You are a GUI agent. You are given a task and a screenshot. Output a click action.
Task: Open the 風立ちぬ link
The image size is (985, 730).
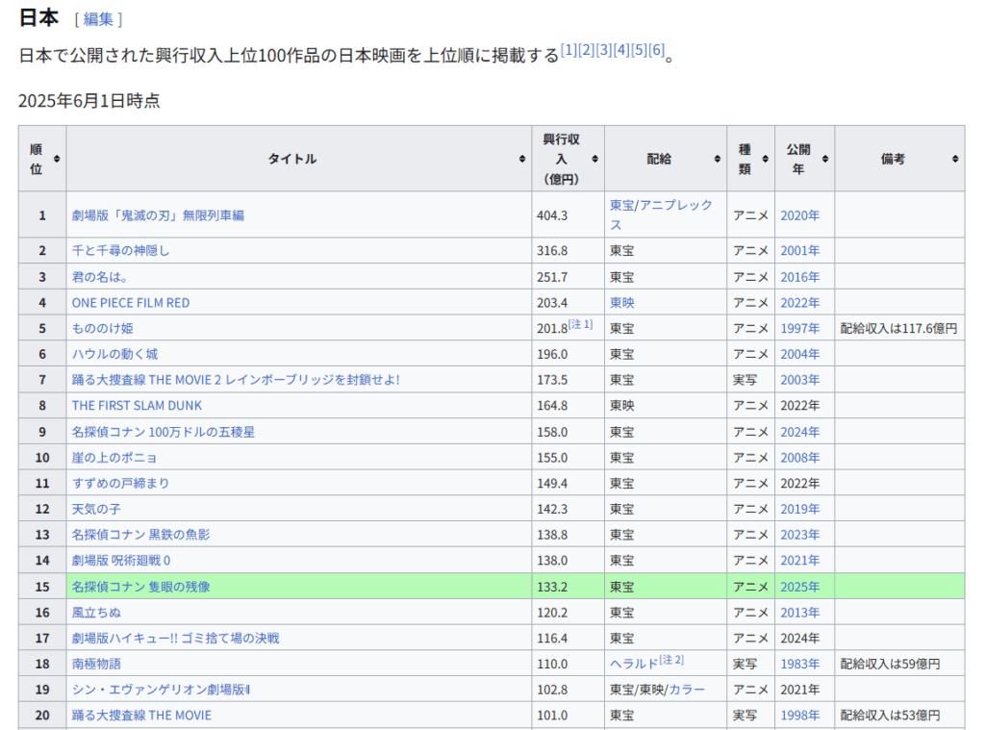click(96, 613)
